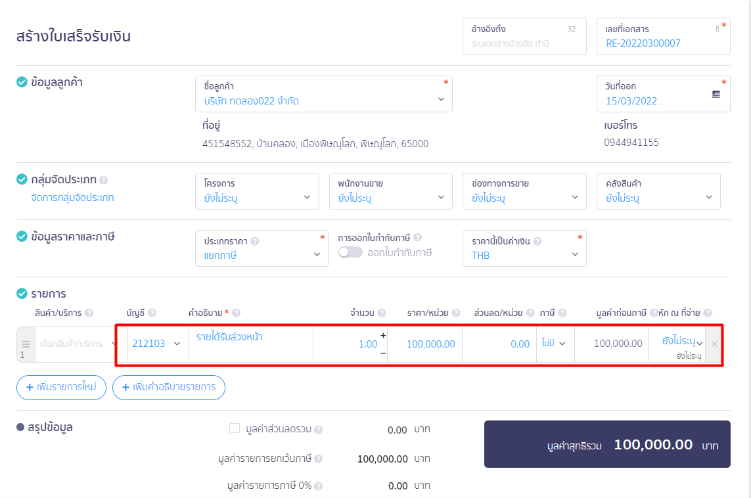Click help icon next to กลุ่มจัดประเภท
The image size is (751, 498).
click(x=103, y=181)
